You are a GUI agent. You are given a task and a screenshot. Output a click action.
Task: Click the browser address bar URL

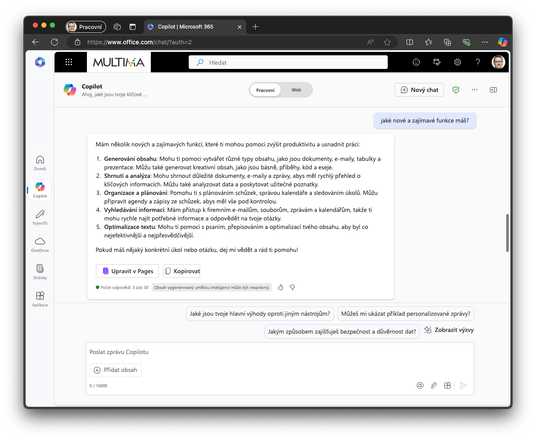[139, 42]
